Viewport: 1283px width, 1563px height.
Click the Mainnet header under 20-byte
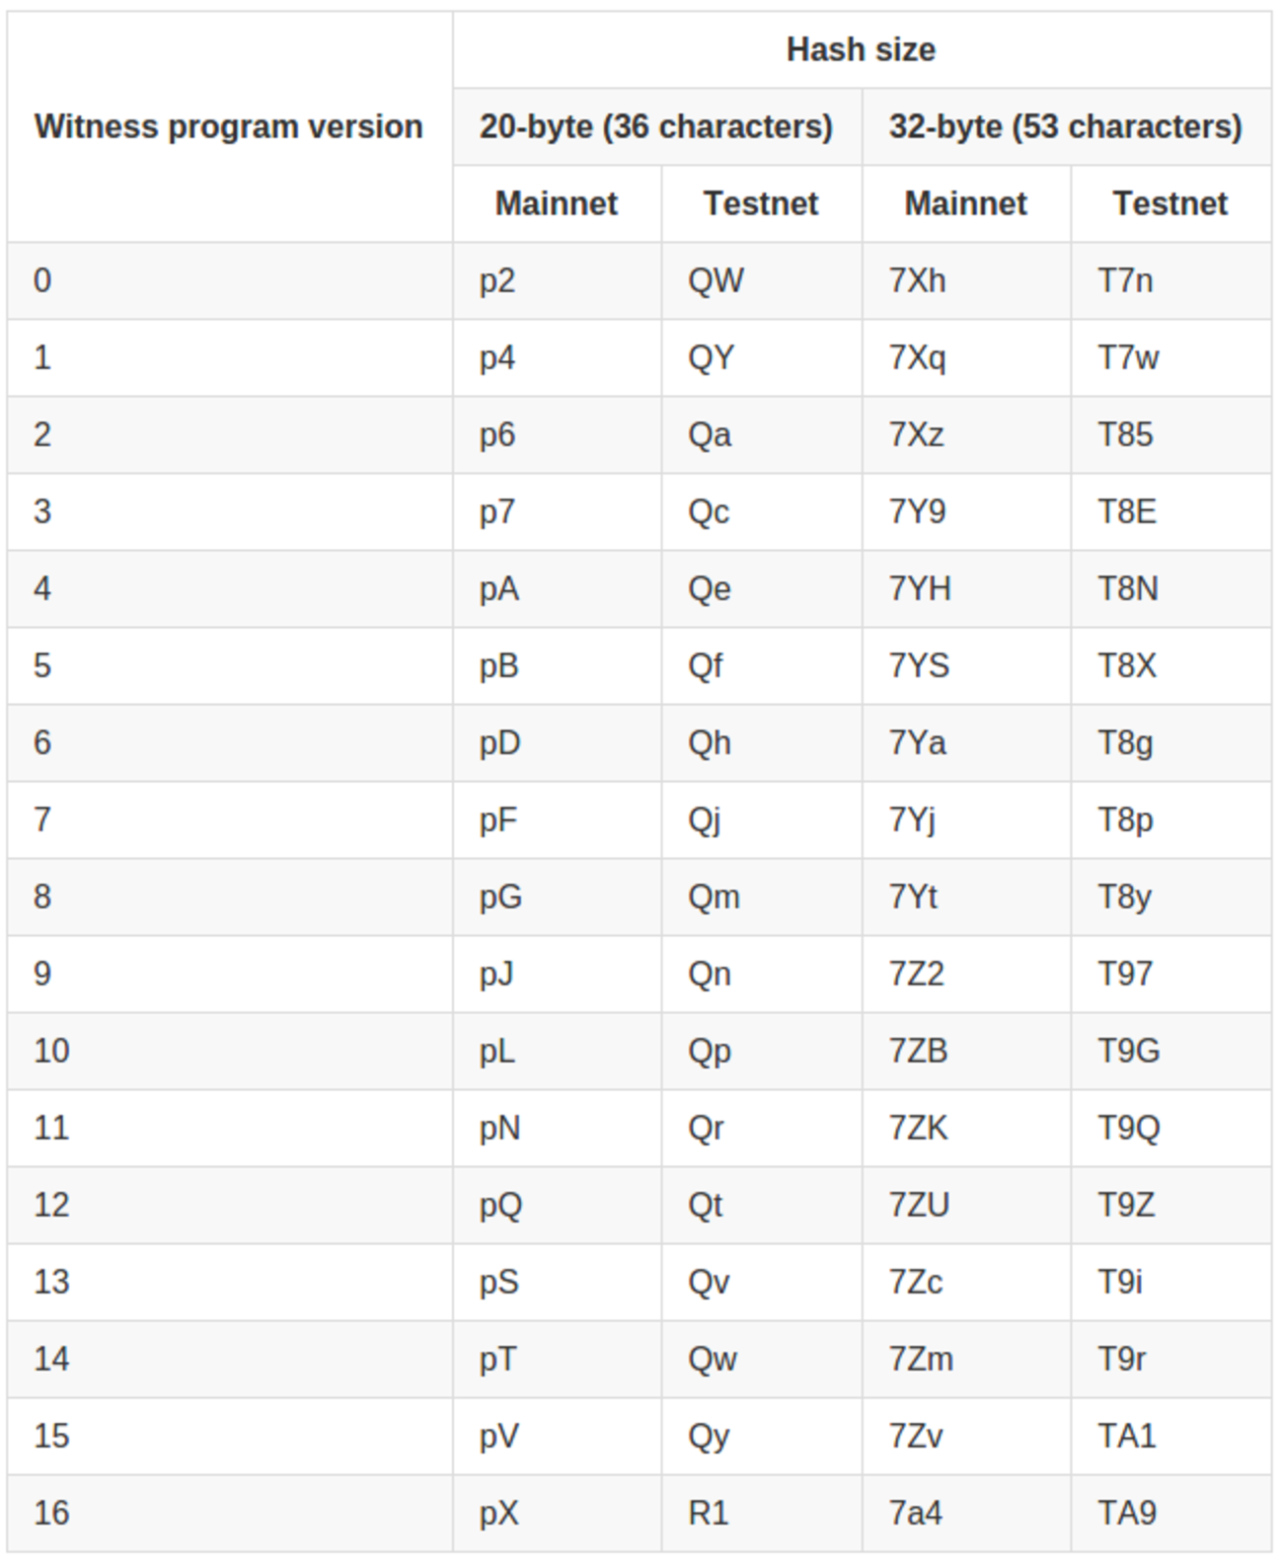coord(557,203)
